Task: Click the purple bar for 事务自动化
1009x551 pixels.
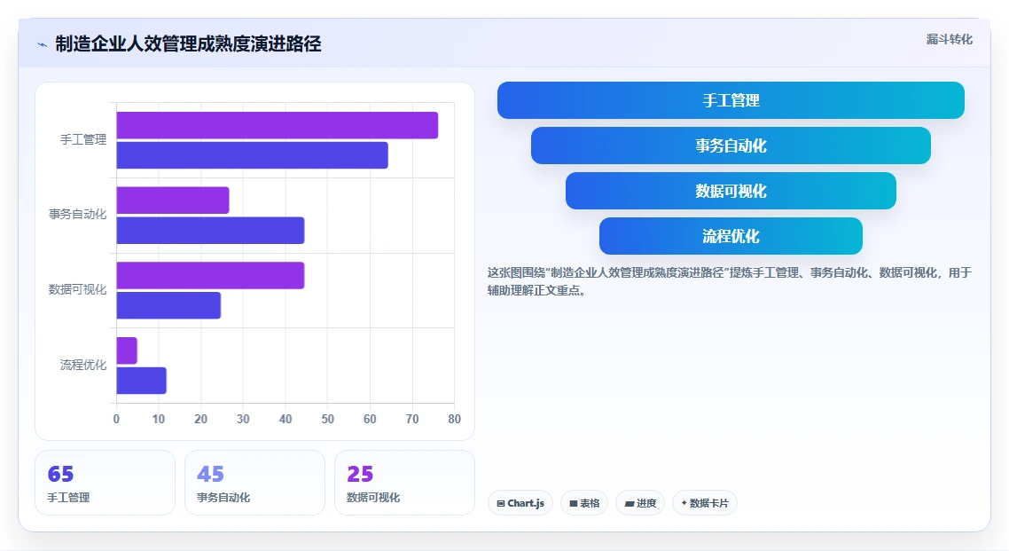Action: coord(173,201)
